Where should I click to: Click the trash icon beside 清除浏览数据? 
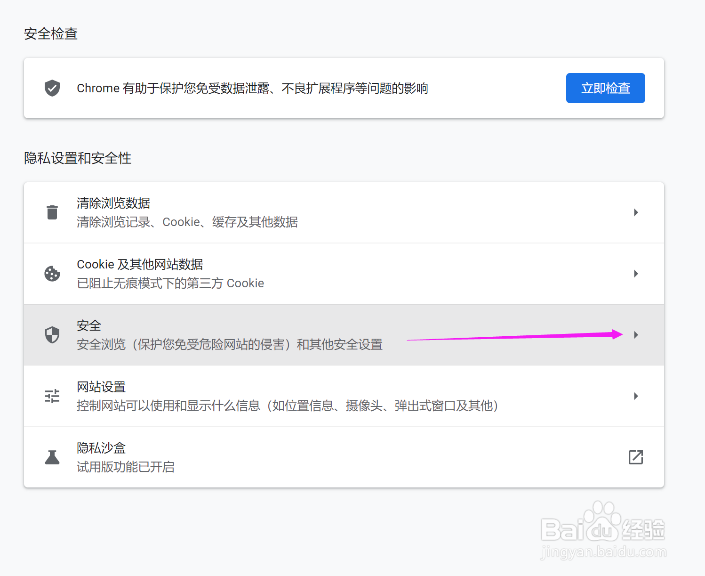(52, 212)
